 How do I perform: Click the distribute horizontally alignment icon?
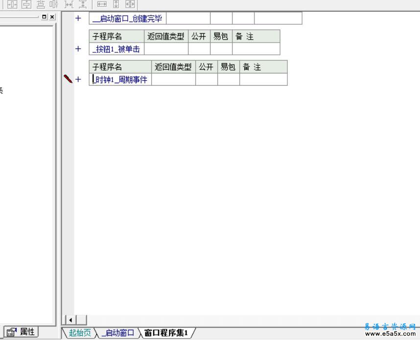(54, 4)
